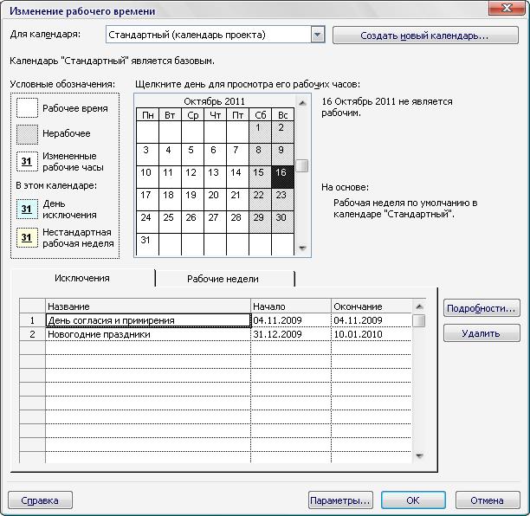Select October 27 in the calendar
This screenshot has height=516, width=530.
(x=215, y=222)
